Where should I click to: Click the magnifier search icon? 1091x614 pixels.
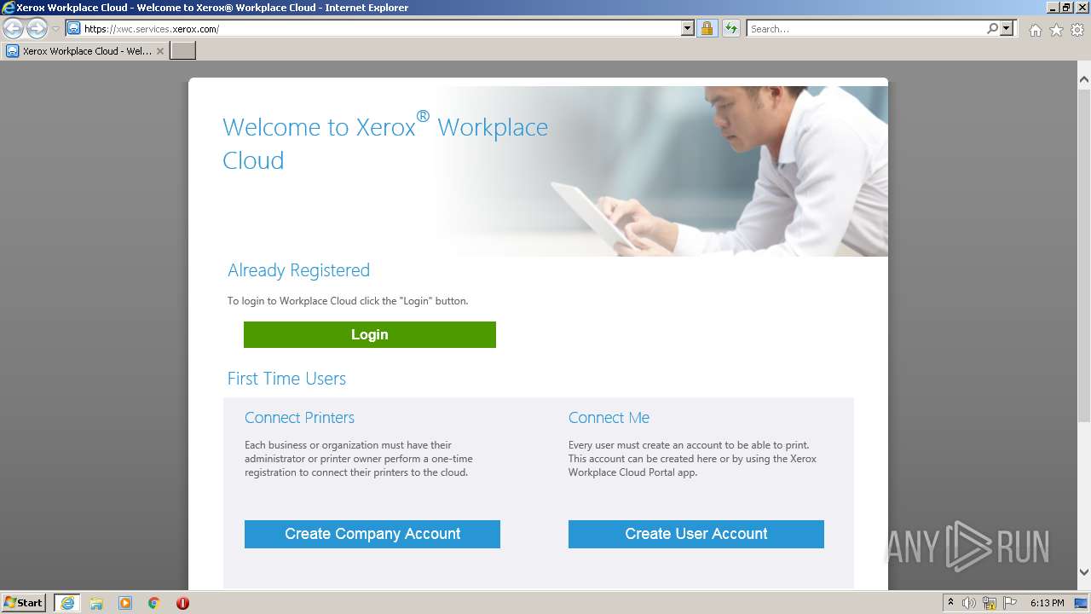click(x=992, y=28)
